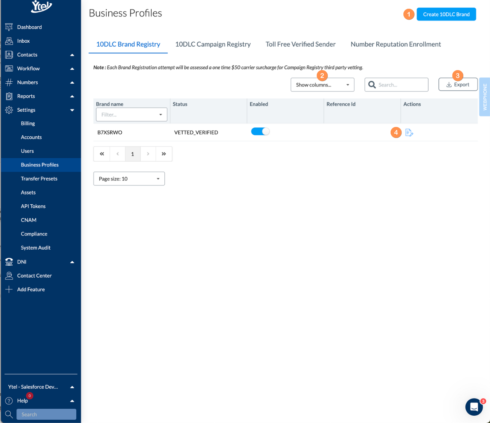The width and height of the screenshot is (490, 423).
Task: Switch to the Toll Free Verified Sender tab
Action: click(300, 44)
